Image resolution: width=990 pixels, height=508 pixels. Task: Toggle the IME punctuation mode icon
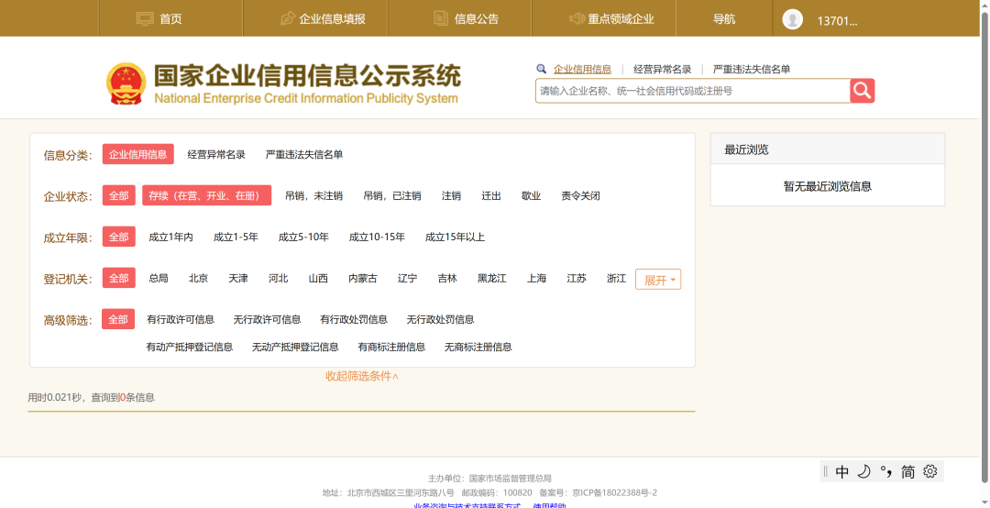tap(885, 471)
